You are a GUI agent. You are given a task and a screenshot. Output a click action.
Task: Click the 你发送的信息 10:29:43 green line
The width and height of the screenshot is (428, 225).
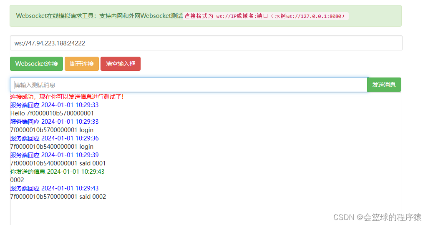point(57,172)
